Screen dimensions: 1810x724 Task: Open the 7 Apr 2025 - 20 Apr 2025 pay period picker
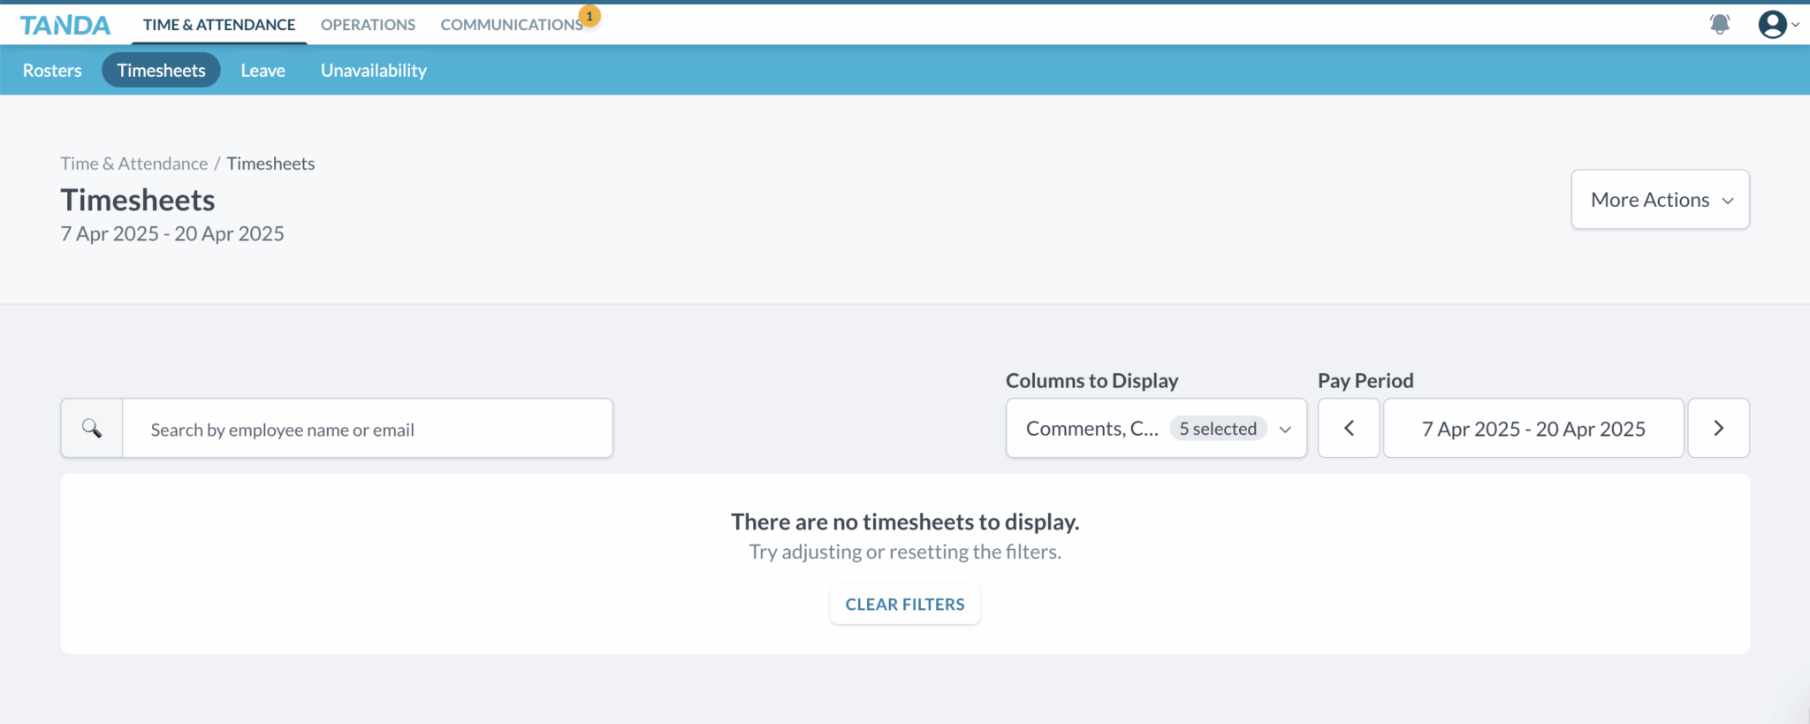[1532, 429]
